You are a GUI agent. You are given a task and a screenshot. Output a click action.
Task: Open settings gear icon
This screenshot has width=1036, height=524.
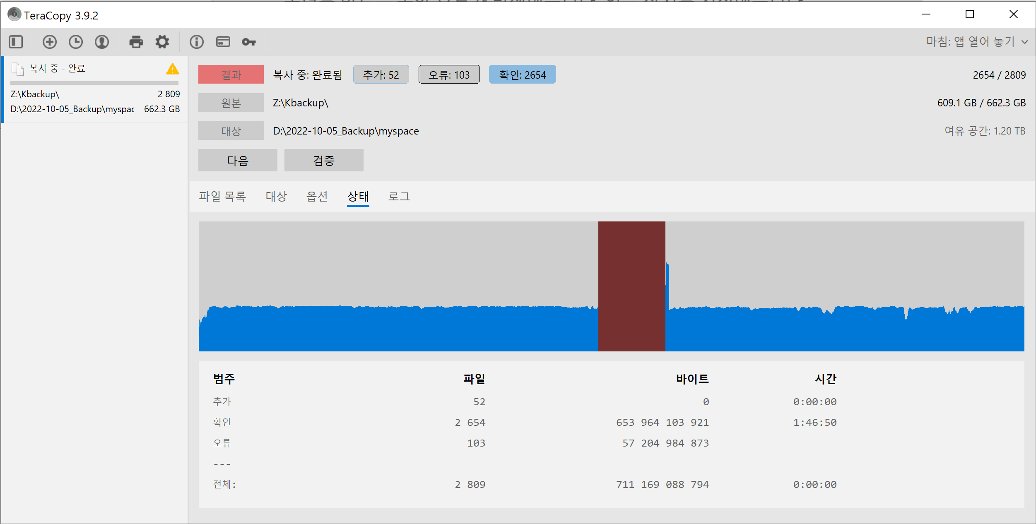[162, 42]
